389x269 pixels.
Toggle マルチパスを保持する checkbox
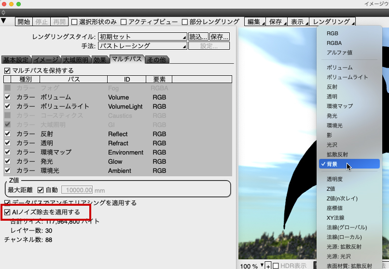click(x=7, y=71)
